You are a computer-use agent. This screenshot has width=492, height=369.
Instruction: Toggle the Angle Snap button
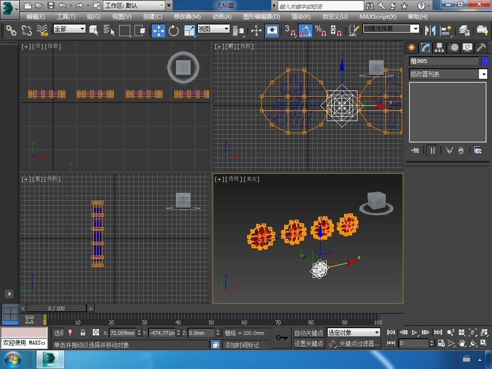click(305, 31)
